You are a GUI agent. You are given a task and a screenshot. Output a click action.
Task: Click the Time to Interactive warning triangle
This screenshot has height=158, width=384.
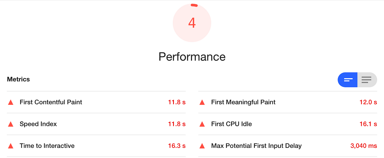coord(11,146)
